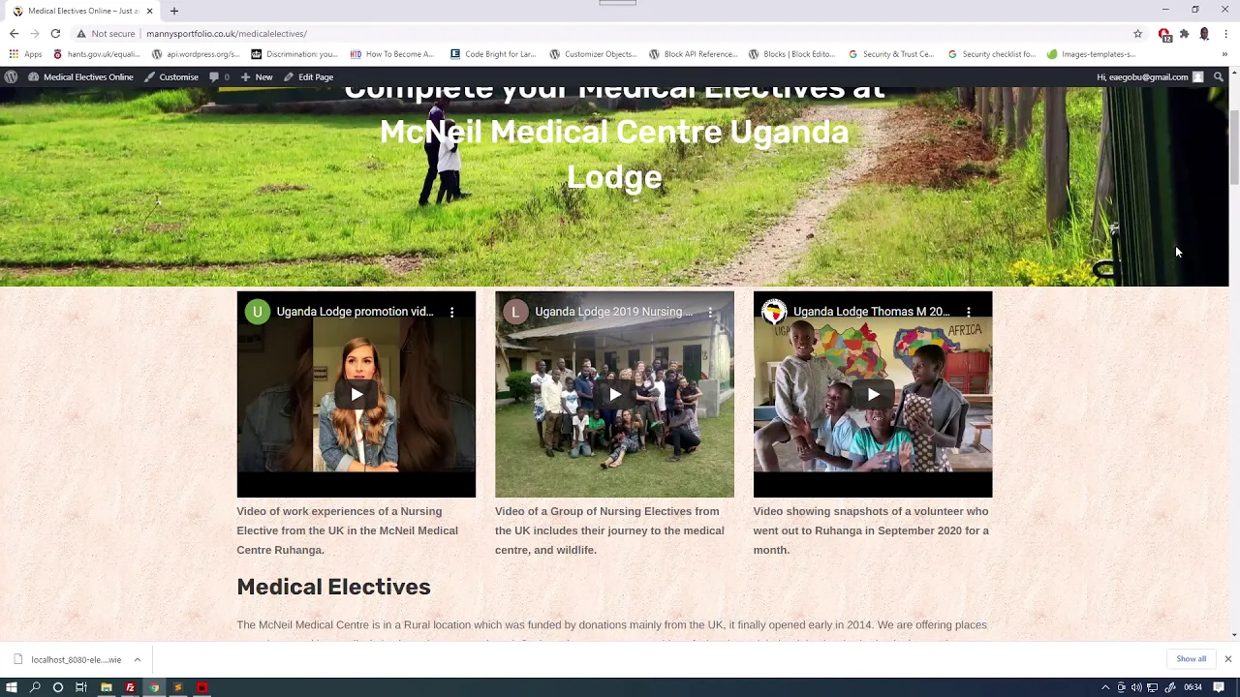Image resolution: width=1240 pixels, height=697 pixels.
Task: Open the Discrimination bookmark
Action: point(294,54)
